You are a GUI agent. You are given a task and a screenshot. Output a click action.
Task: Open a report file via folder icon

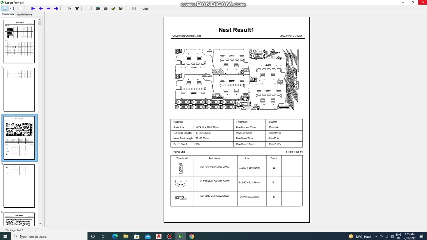point(113,8)
